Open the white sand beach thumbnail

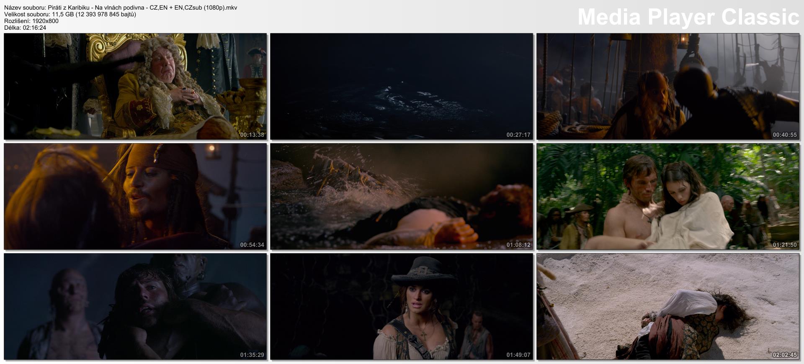point(668,306)
